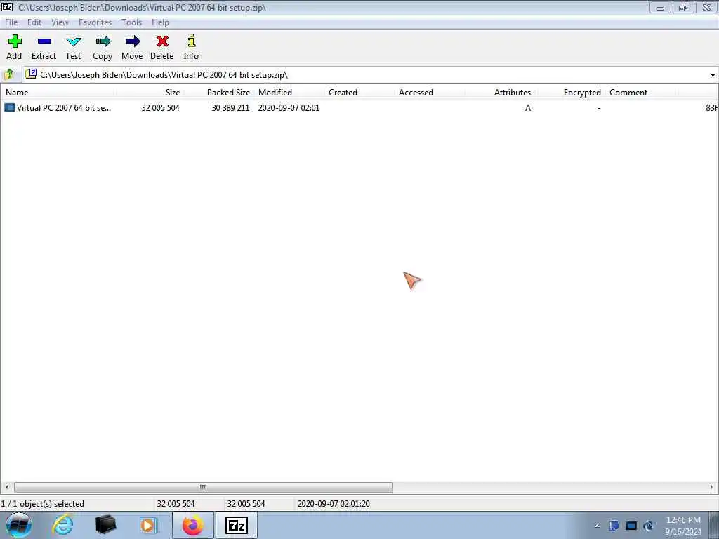
Task: Open the Info toolbar icon
Action: [192, 41]
